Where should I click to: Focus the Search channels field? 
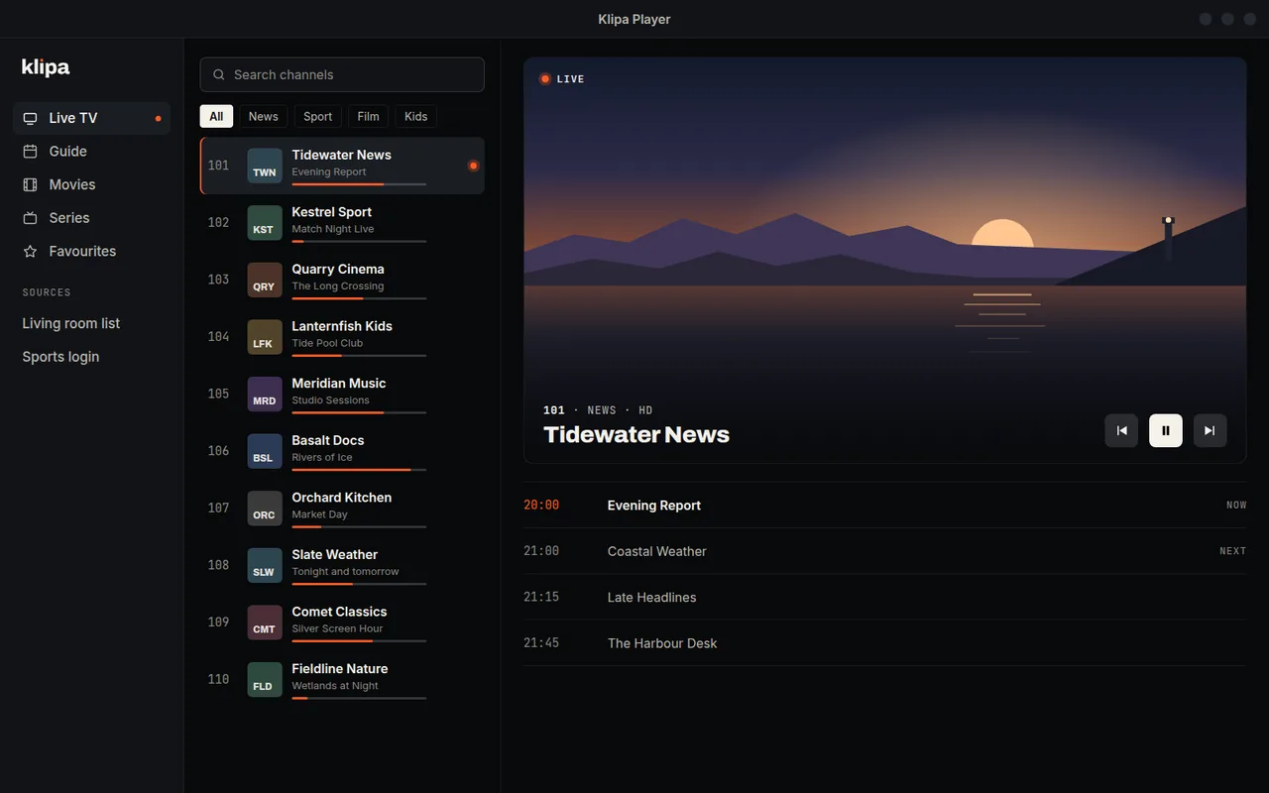342,74
